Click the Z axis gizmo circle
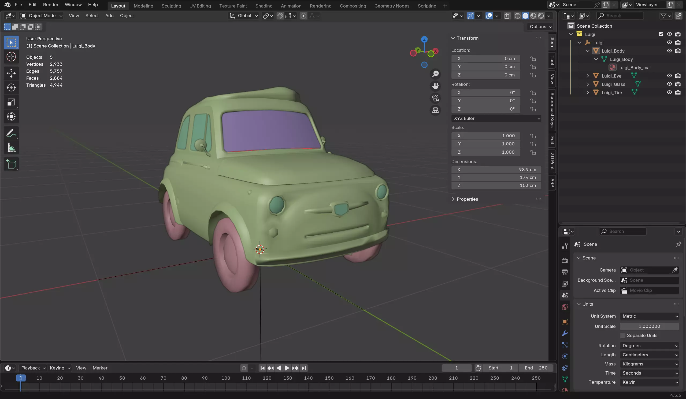This screenshot has width=686, height=399. click(424, 39)
